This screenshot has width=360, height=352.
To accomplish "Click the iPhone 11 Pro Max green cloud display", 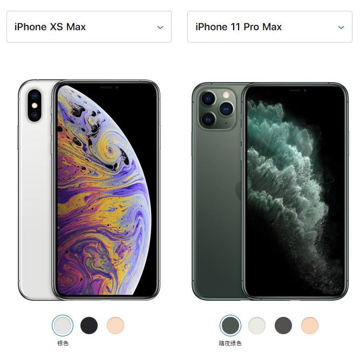I will (x=295, y=191).
